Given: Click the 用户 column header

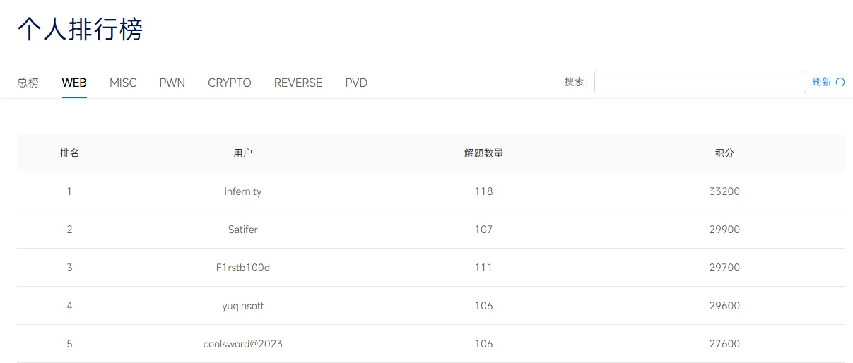Looking at the screenshot, I should [243, 153].
